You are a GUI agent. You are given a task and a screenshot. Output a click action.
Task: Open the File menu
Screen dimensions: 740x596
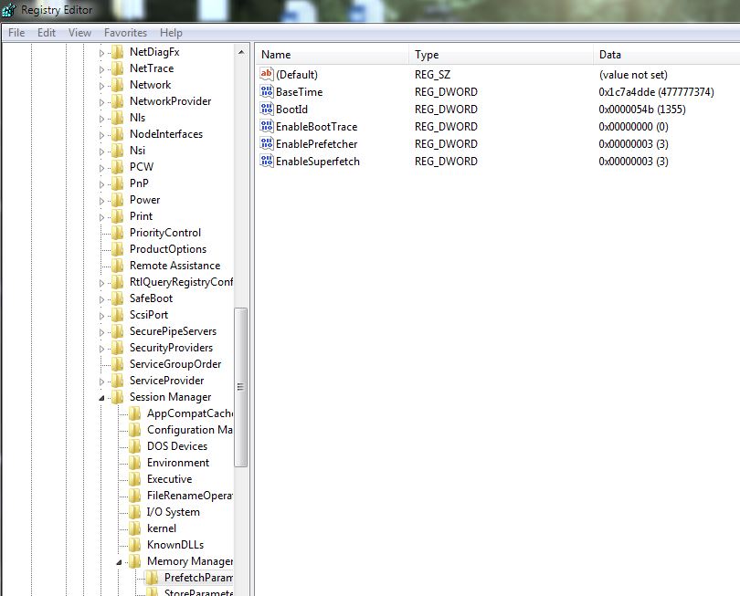(16, 33)
